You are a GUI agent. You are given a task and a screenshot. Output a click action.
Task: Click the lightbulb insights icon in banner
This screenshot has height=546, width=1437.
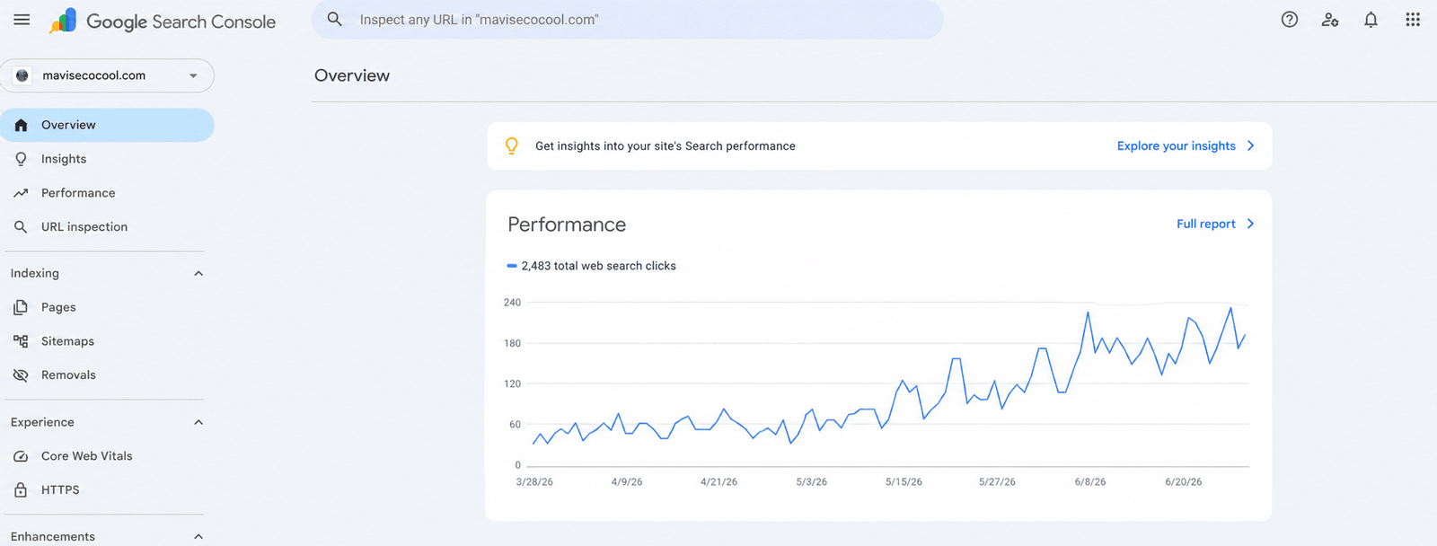pyautogui.click(x=512, y=145)
